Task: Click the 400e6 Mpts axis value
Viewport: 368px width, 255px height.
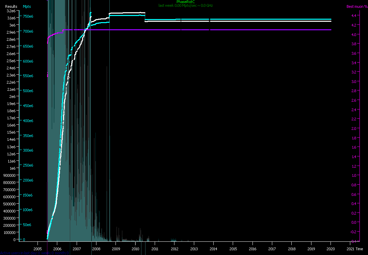Action: click(28, 121)
